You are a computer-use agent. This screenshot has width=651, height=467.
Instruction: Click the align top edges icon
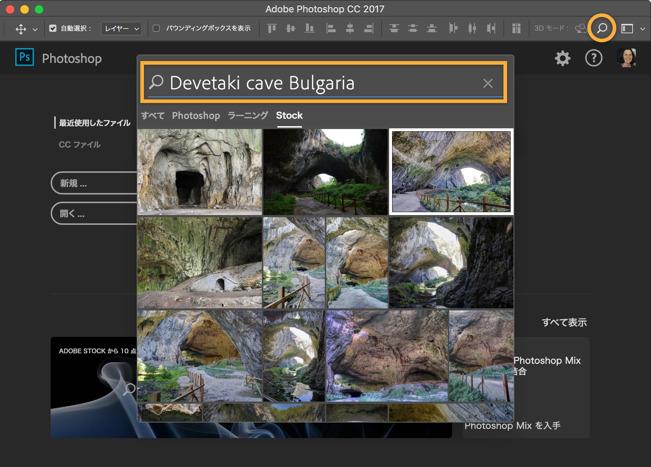pyautogui.click(x=272, y=28)
